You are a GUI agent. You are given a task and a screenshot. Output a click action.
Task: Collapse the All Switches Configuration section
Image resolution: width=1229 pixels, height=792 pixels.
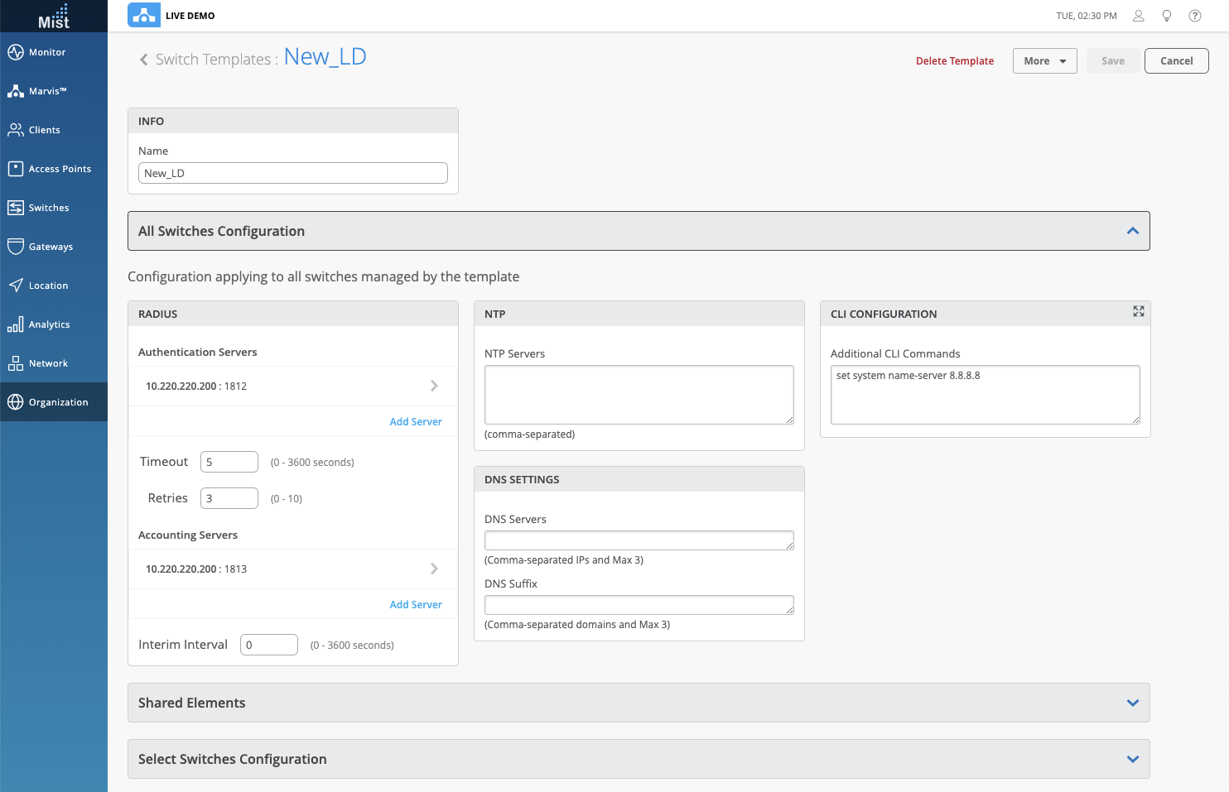coord(1132,231)
